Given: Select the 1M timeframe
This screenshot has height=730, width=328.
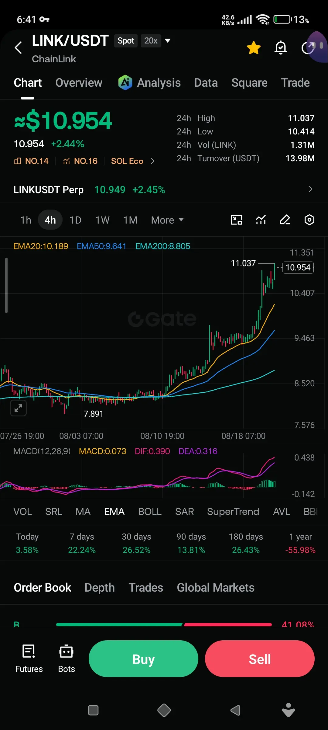Looking at the screenshot, I should [x=130, y=220].
